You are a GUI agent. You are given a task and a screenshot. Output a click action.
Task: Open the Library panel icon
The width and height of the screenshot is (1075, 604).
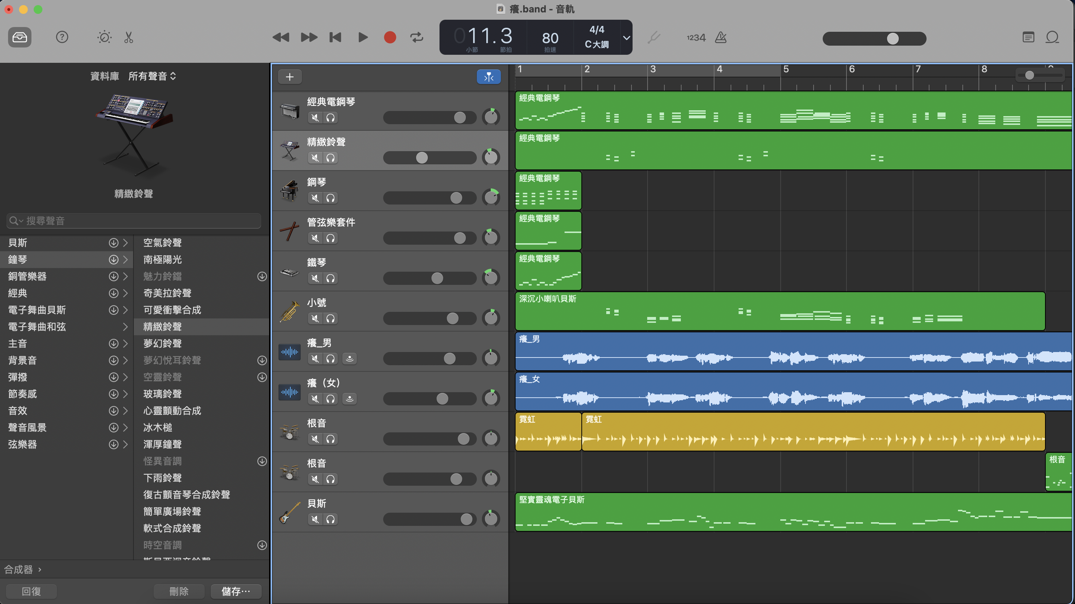(20, 38)
